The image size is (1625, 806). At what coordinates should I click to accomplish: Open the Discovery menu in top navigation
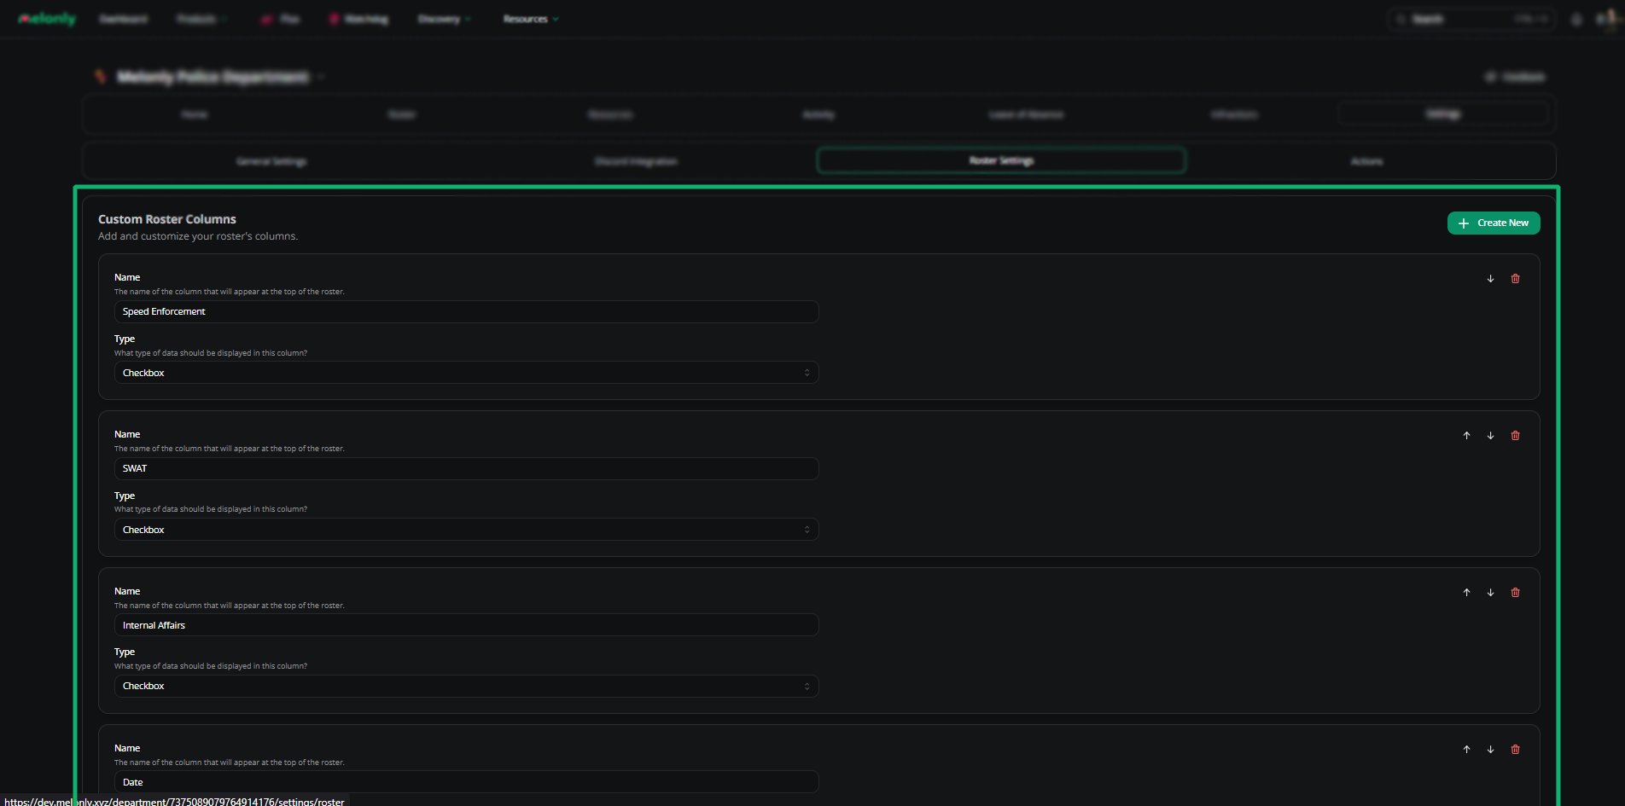point(444,19)
